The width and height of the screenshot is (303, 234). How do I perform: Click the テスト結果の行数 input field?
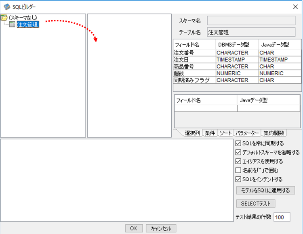tap(282, 217)
